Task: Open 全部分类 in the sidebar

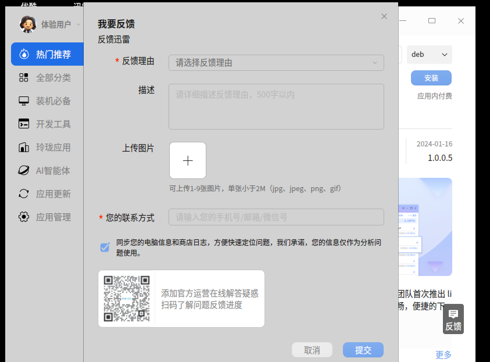Action: (47, 77)
